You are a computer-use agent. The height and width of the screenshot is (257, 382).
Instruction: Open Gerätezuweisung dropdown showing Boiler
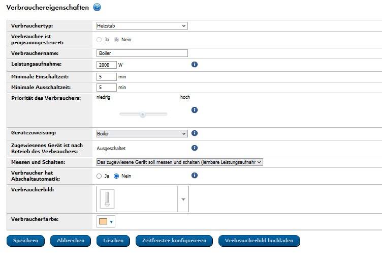(142, 133)
